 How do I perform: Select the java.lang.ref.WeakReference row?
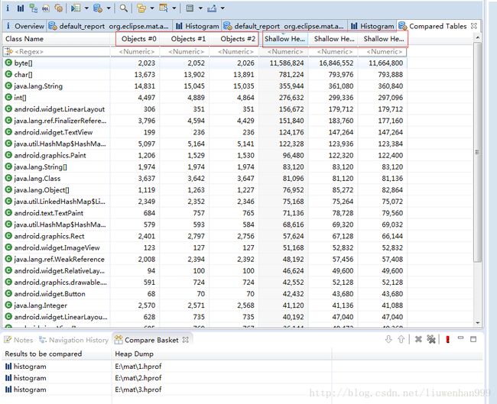tap(205, 259)
